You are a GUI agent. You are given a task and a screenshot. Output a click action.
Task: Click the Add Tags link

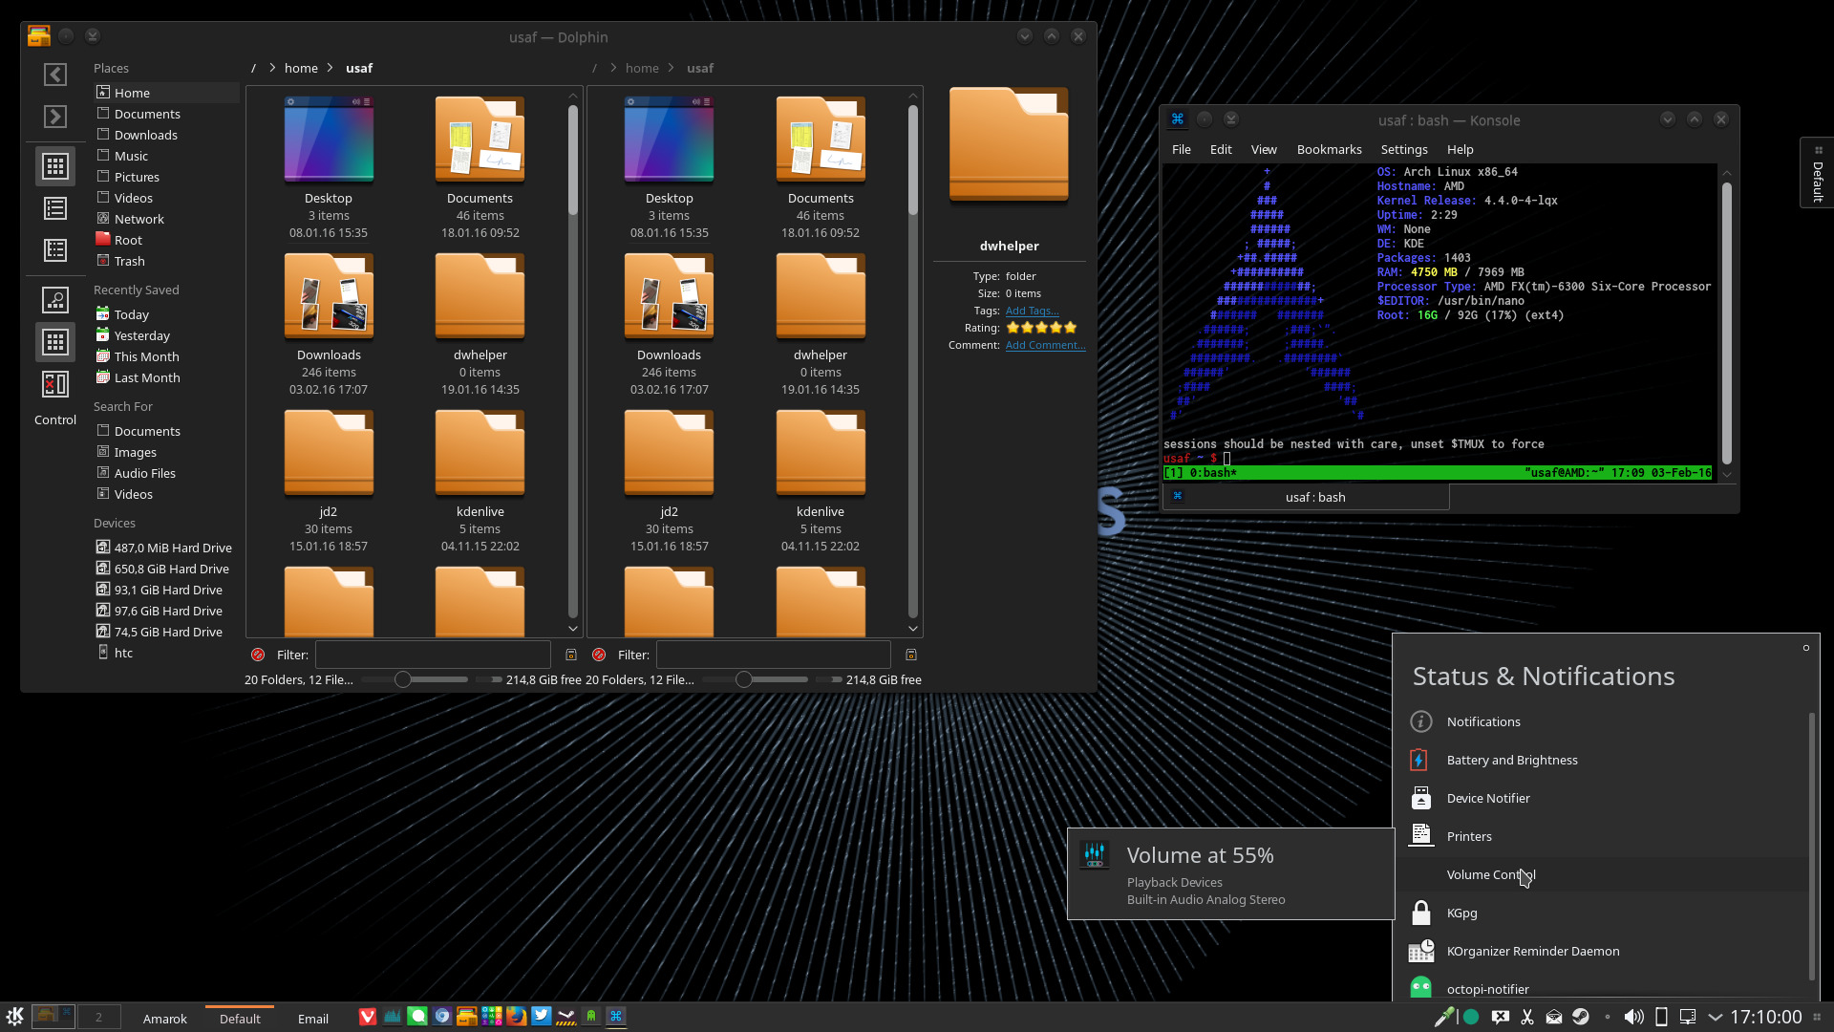[x=1032, y=311]
